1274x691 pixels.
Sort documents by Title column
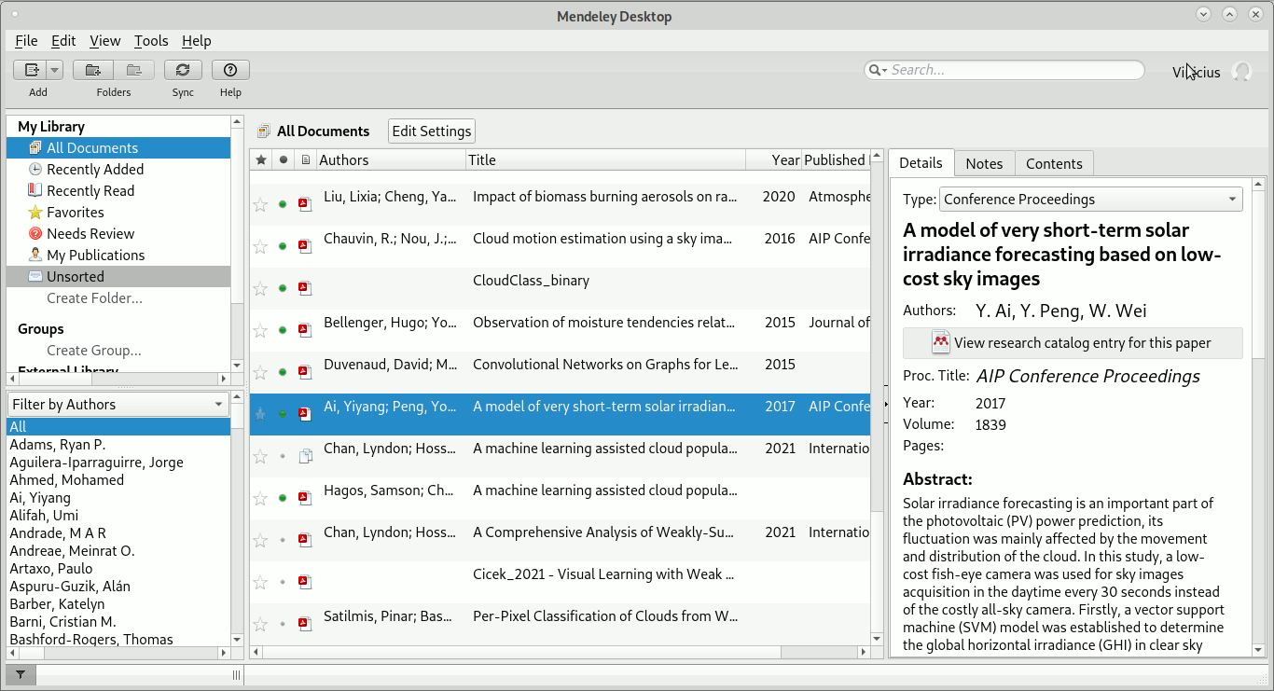tap(606, 160)
